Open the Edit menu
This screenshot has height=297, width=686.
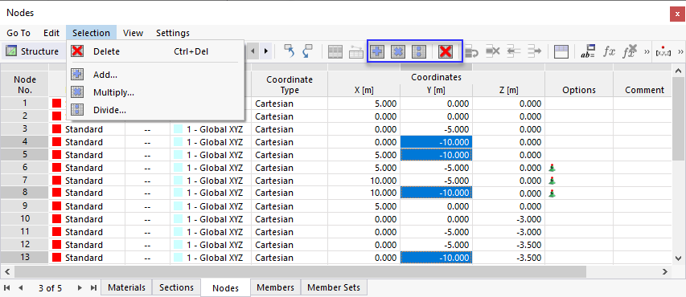[x=51, y=33]
